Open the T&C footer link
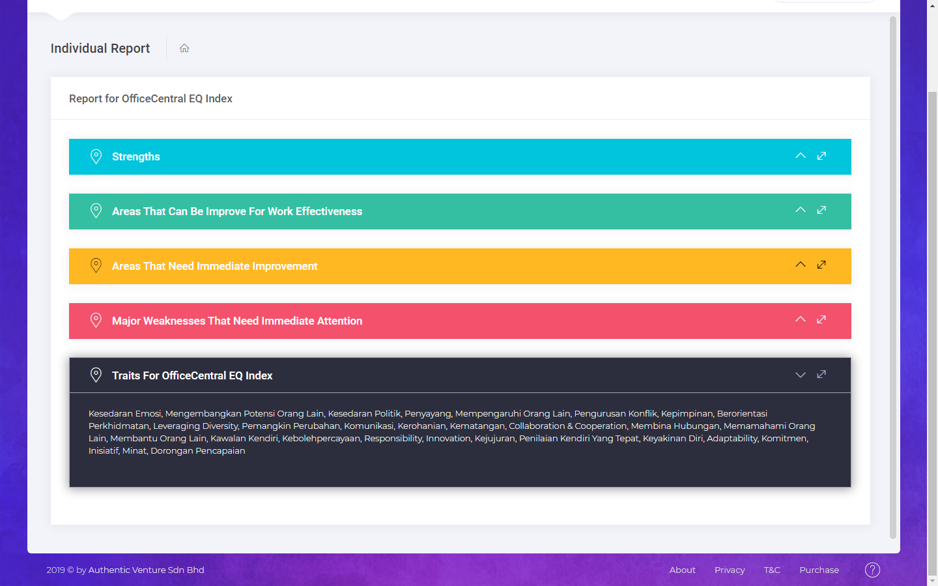938x586 pixels. [x=772, y=570]
